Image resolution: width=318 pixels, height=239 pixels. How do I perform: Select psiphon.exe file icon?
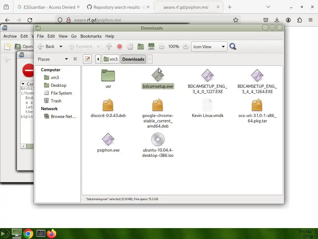tap(108, 139)
